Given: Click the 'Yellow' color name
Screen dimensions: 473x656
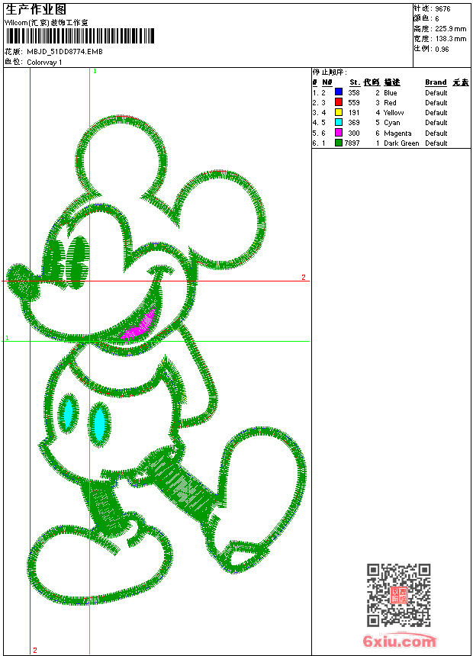Looking at the screenshot, I should pos(394,113).
